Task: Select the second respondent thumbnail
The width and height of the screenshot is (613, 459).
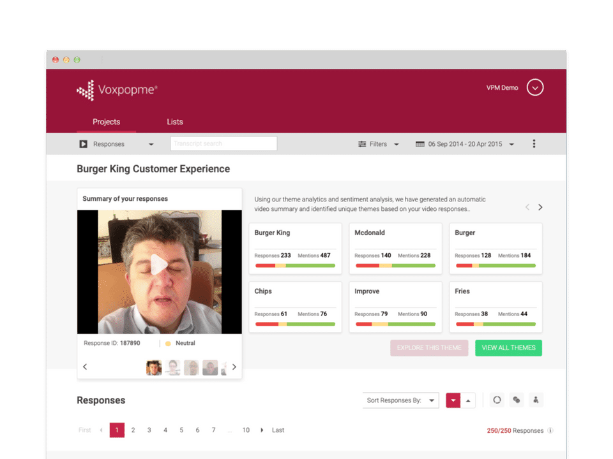Action: [172, 368]
